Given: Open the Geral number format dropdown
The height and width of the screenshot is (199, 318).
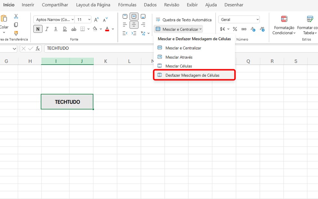Looking at the screenshot, I should pos(238,19).
